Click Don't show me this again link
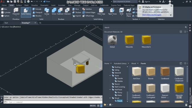The width and height of the screenshot is (192, 108). pos(152,15)
